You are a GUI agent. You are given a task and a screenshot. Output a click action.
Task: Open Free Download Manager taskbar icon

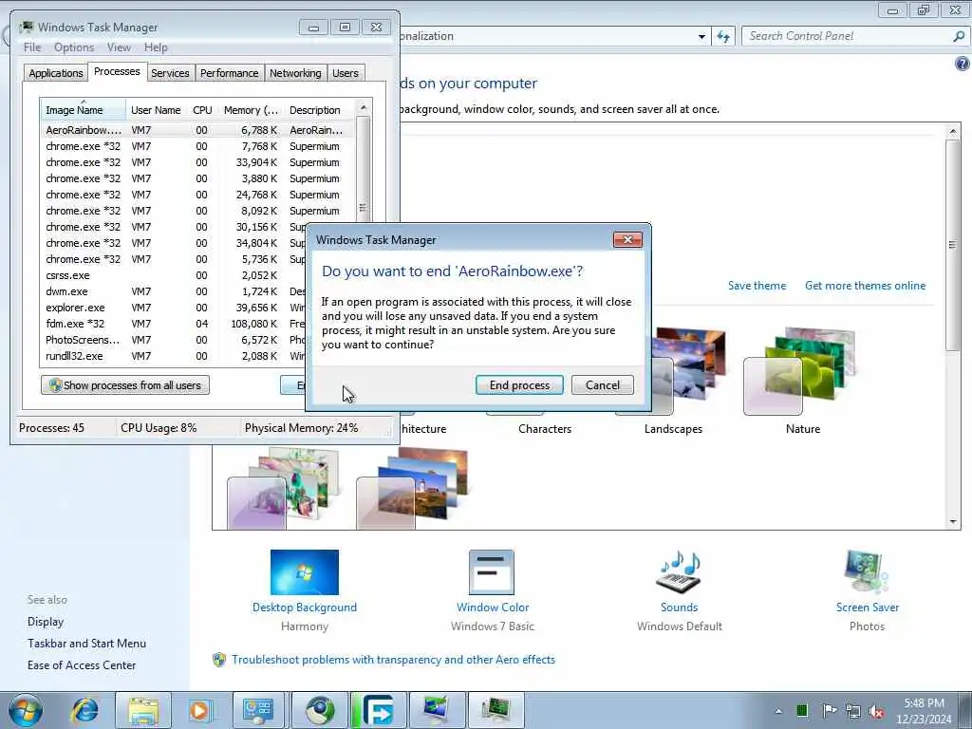point(379,710)
